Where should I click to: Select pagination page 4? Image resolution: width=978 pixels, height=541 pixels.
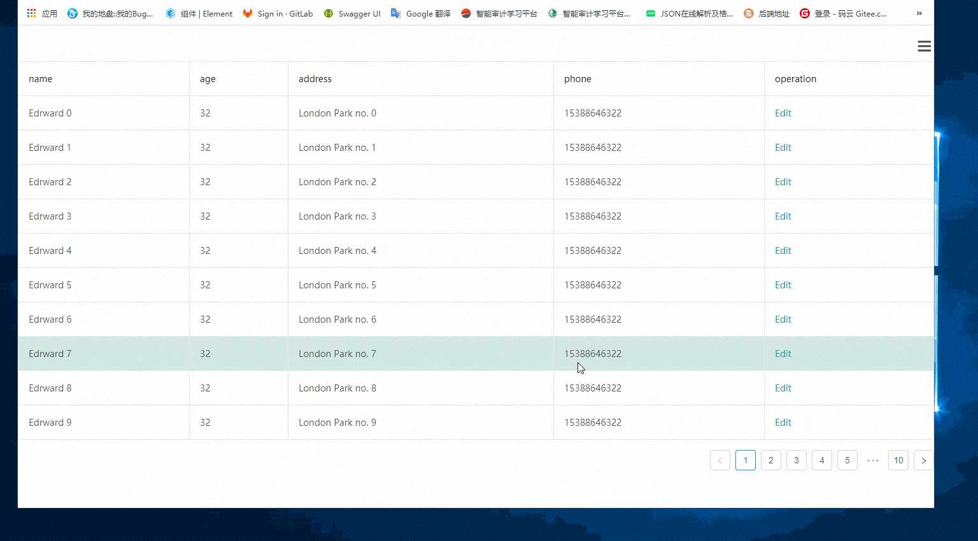click(822, 460)
